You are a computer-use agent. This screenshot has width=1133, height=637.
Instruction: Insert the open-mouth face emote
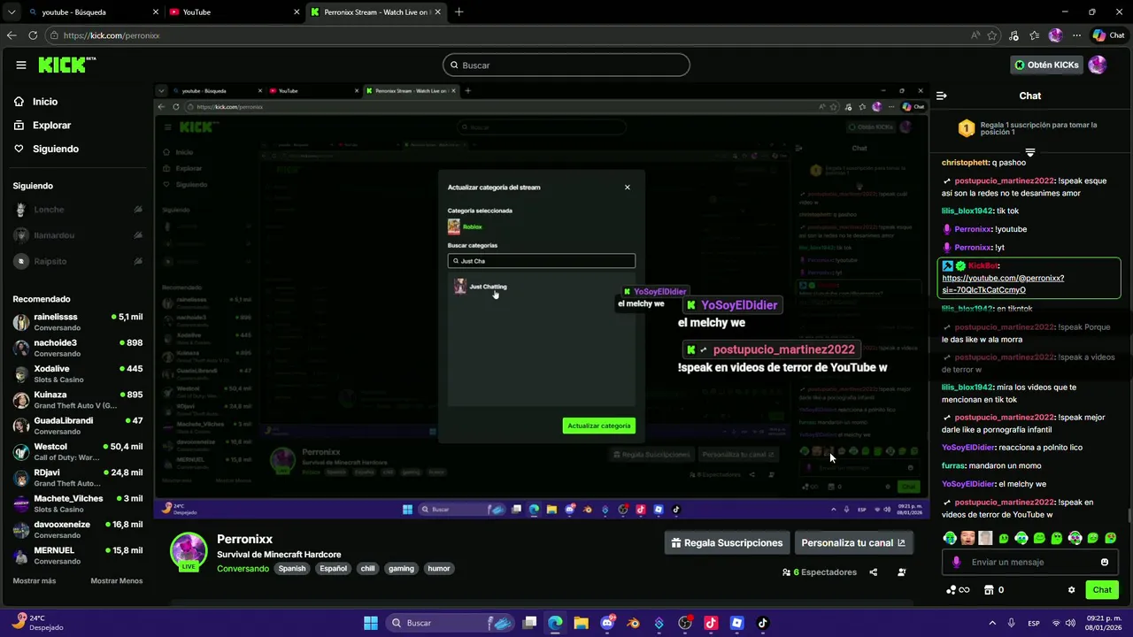point(967,538)
